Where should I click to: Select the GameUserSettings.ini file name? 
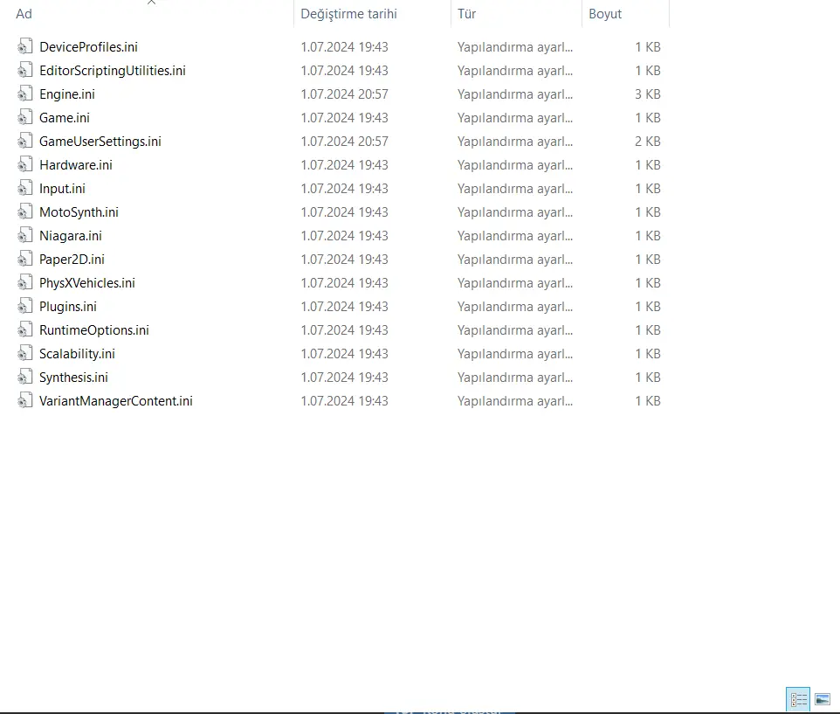pyautogui.click(x=100, y=142)
